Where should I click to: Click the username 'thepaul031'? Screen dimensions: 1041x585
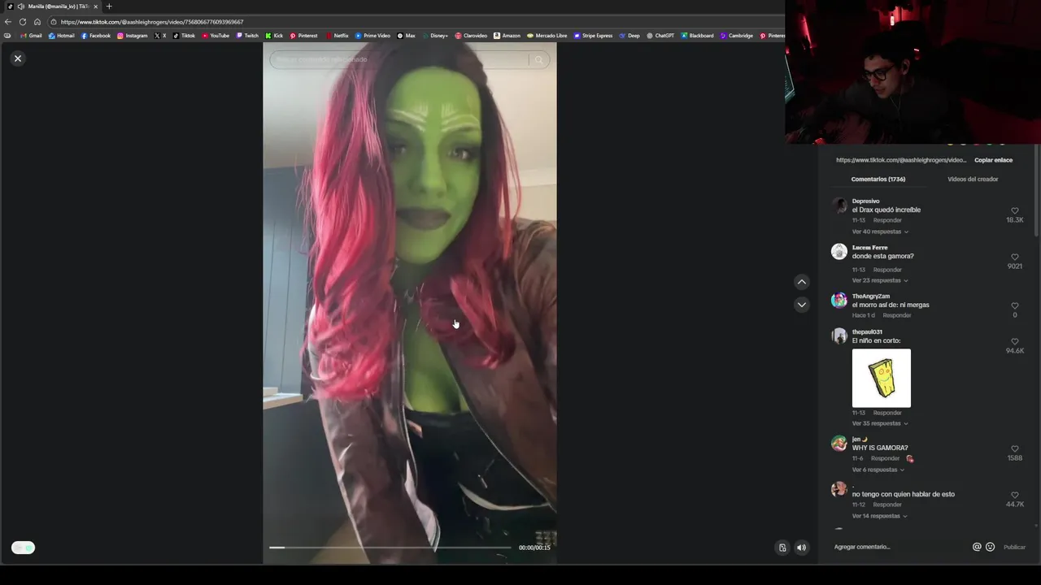click(867, 331)
